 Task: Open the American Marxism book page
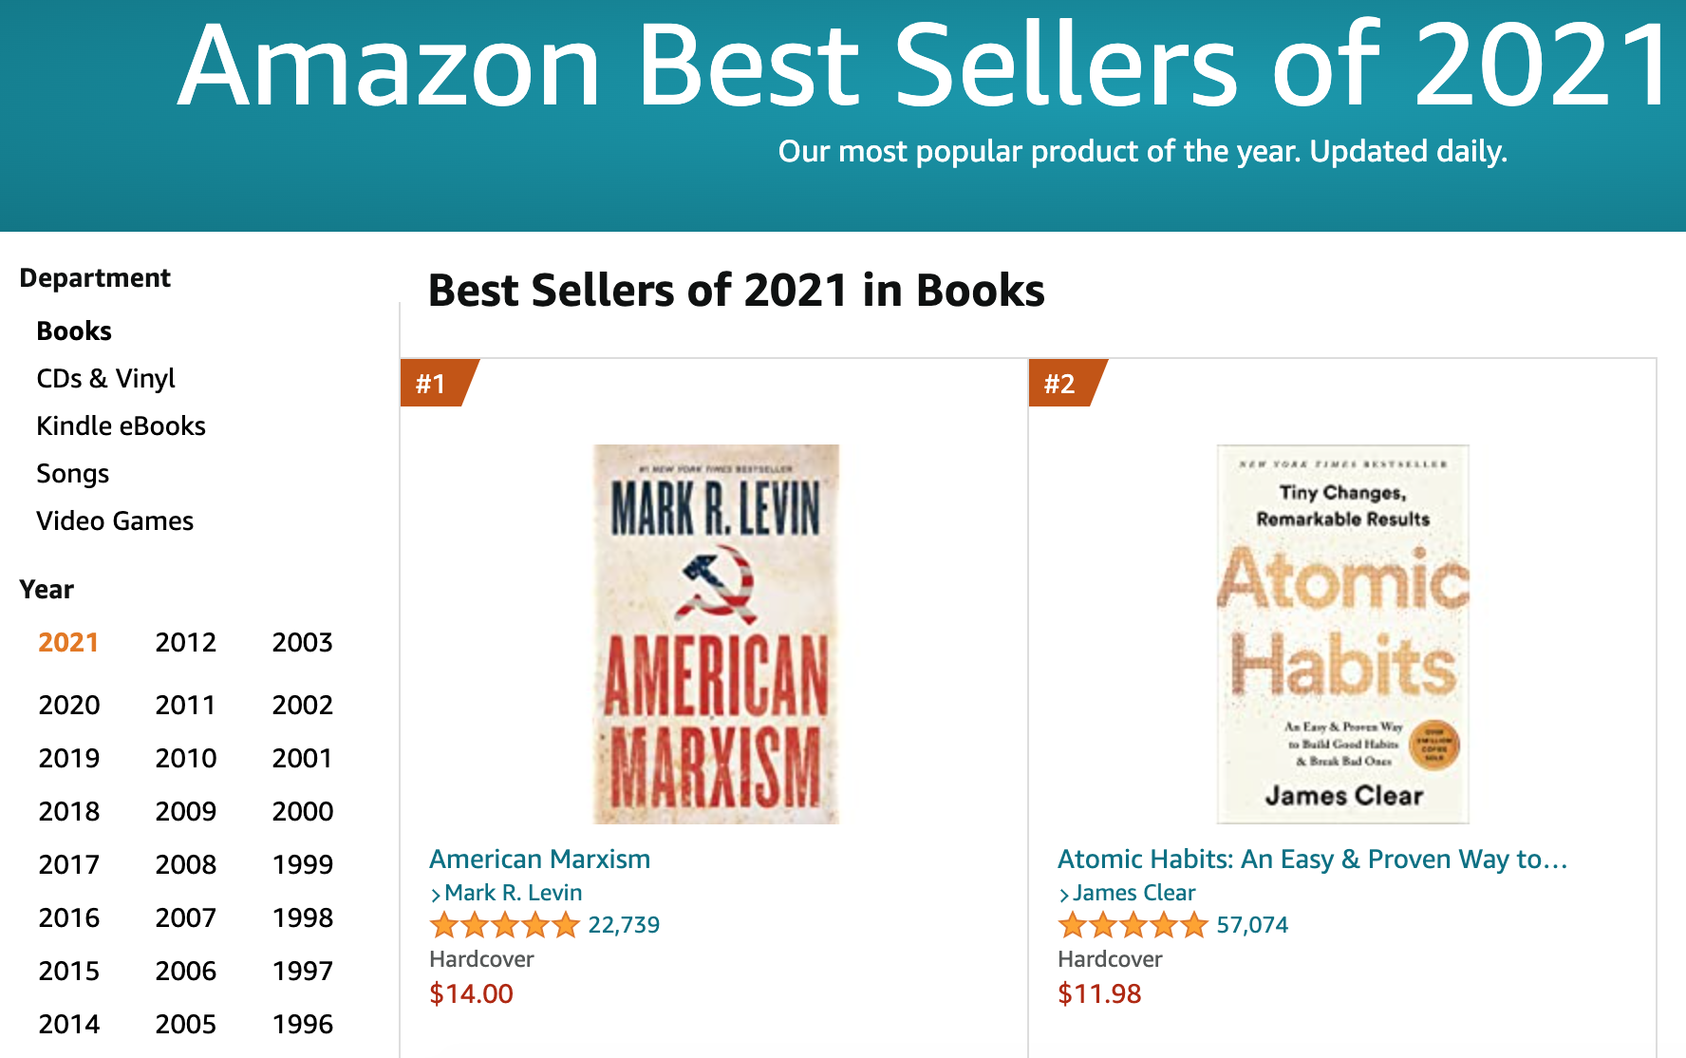(x=539, y=859)
